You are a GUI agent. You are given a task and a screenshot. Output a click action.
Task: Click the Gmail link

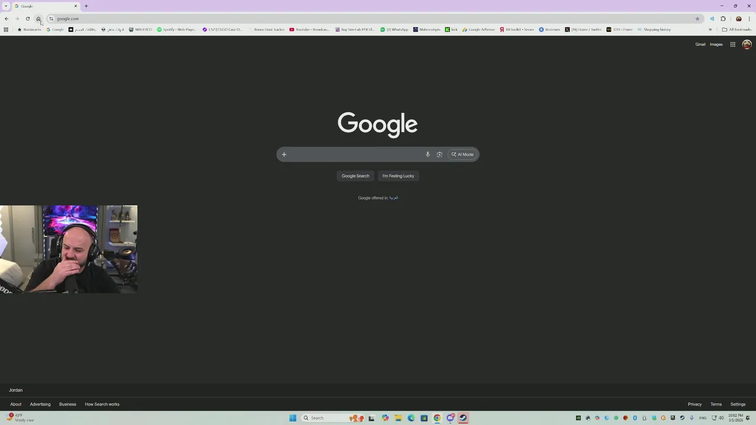click(700, 44)
